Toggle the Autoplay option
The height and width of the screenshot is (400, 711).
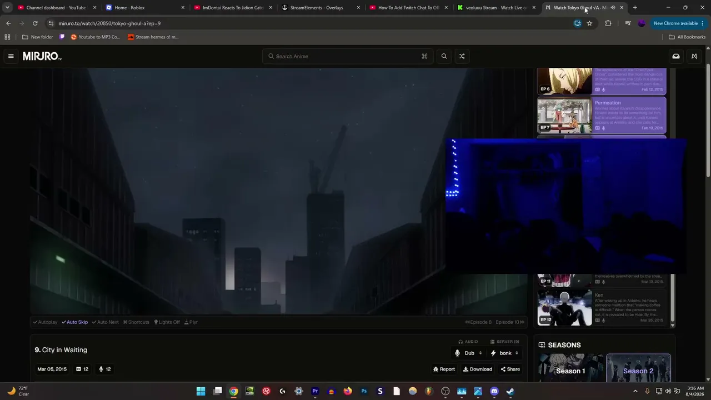click(45, 322)
